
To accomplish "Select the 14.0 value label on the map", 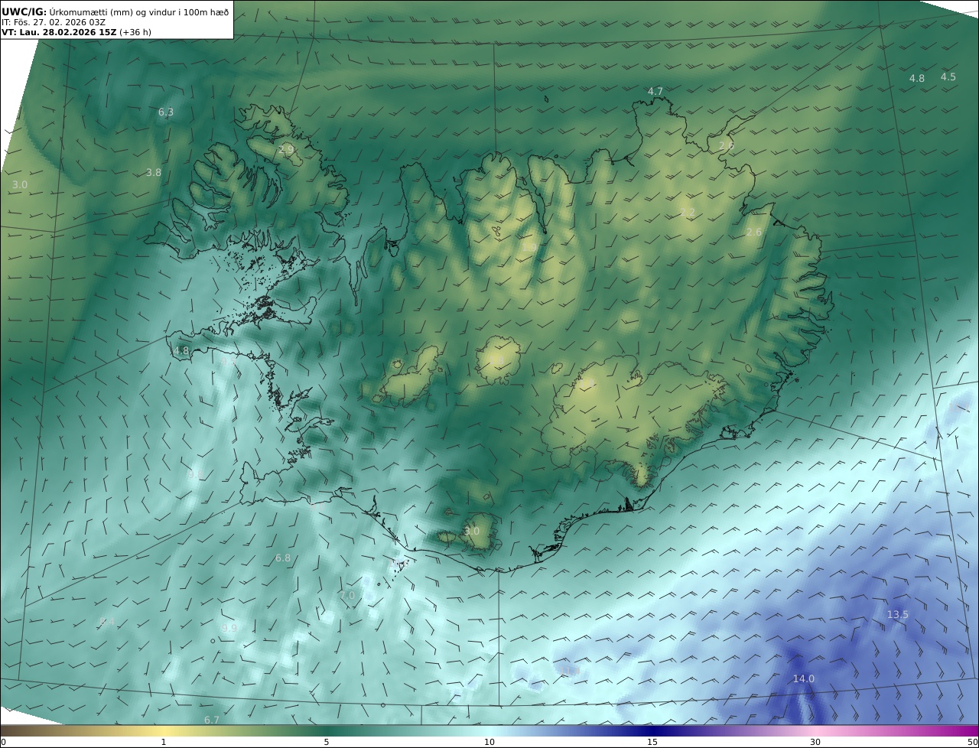I will 804,678.
